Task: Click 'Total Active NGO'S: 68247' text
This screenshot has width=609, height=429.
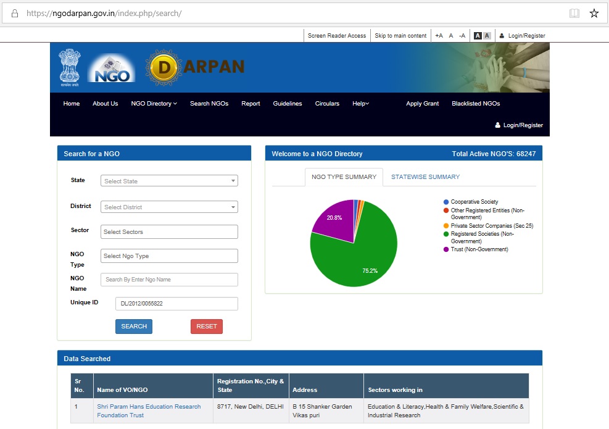Action: [494, 154]
